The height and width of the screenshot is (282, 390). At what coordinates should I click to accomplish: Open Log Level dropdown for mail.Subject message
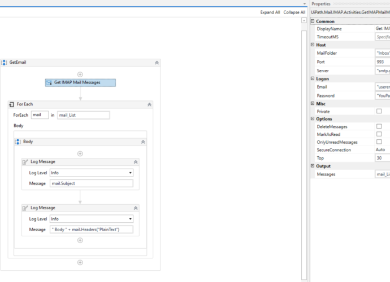pyautogui.click(x=131, y=173)
